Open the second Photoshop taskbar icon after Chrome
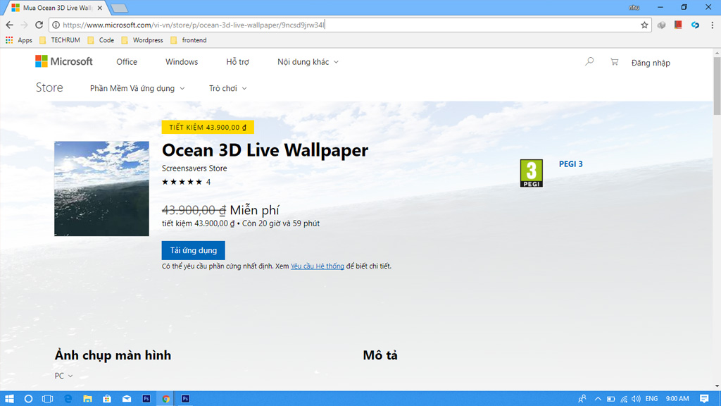Screen dimensions: 721x406 coord(185,399)
